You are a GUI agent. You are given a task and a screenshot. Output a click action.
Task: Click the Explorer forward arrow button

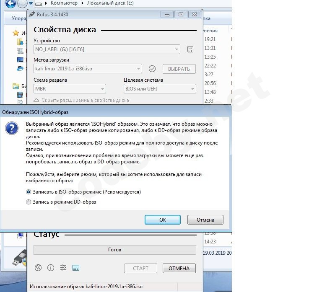point(22,3)
